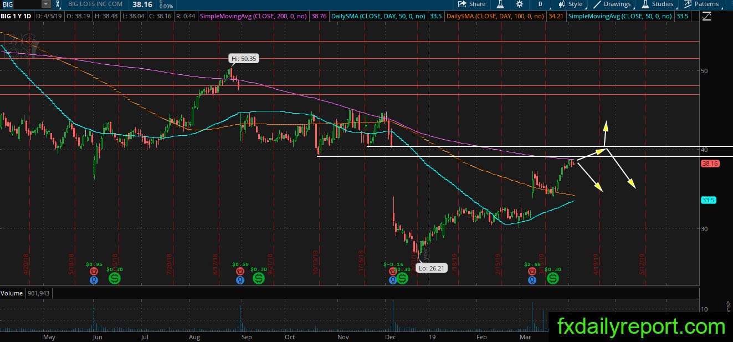Click blue lightbulb icon under $2.68
The height and width of the screenshot is (342, 733).
[x=532, y=280]
